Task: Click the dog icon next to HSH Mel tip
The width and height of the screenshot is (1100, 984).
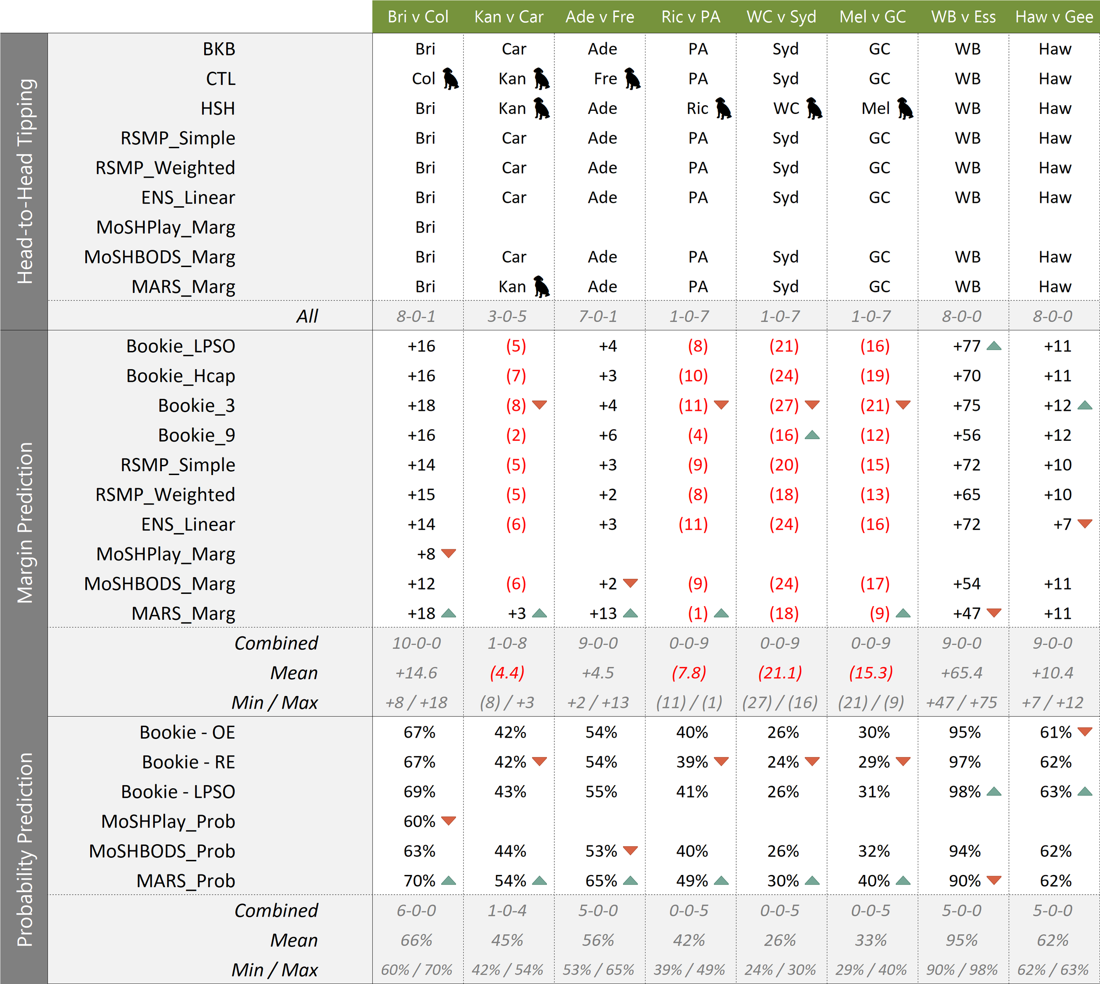Action: click(x=905, y=109)
